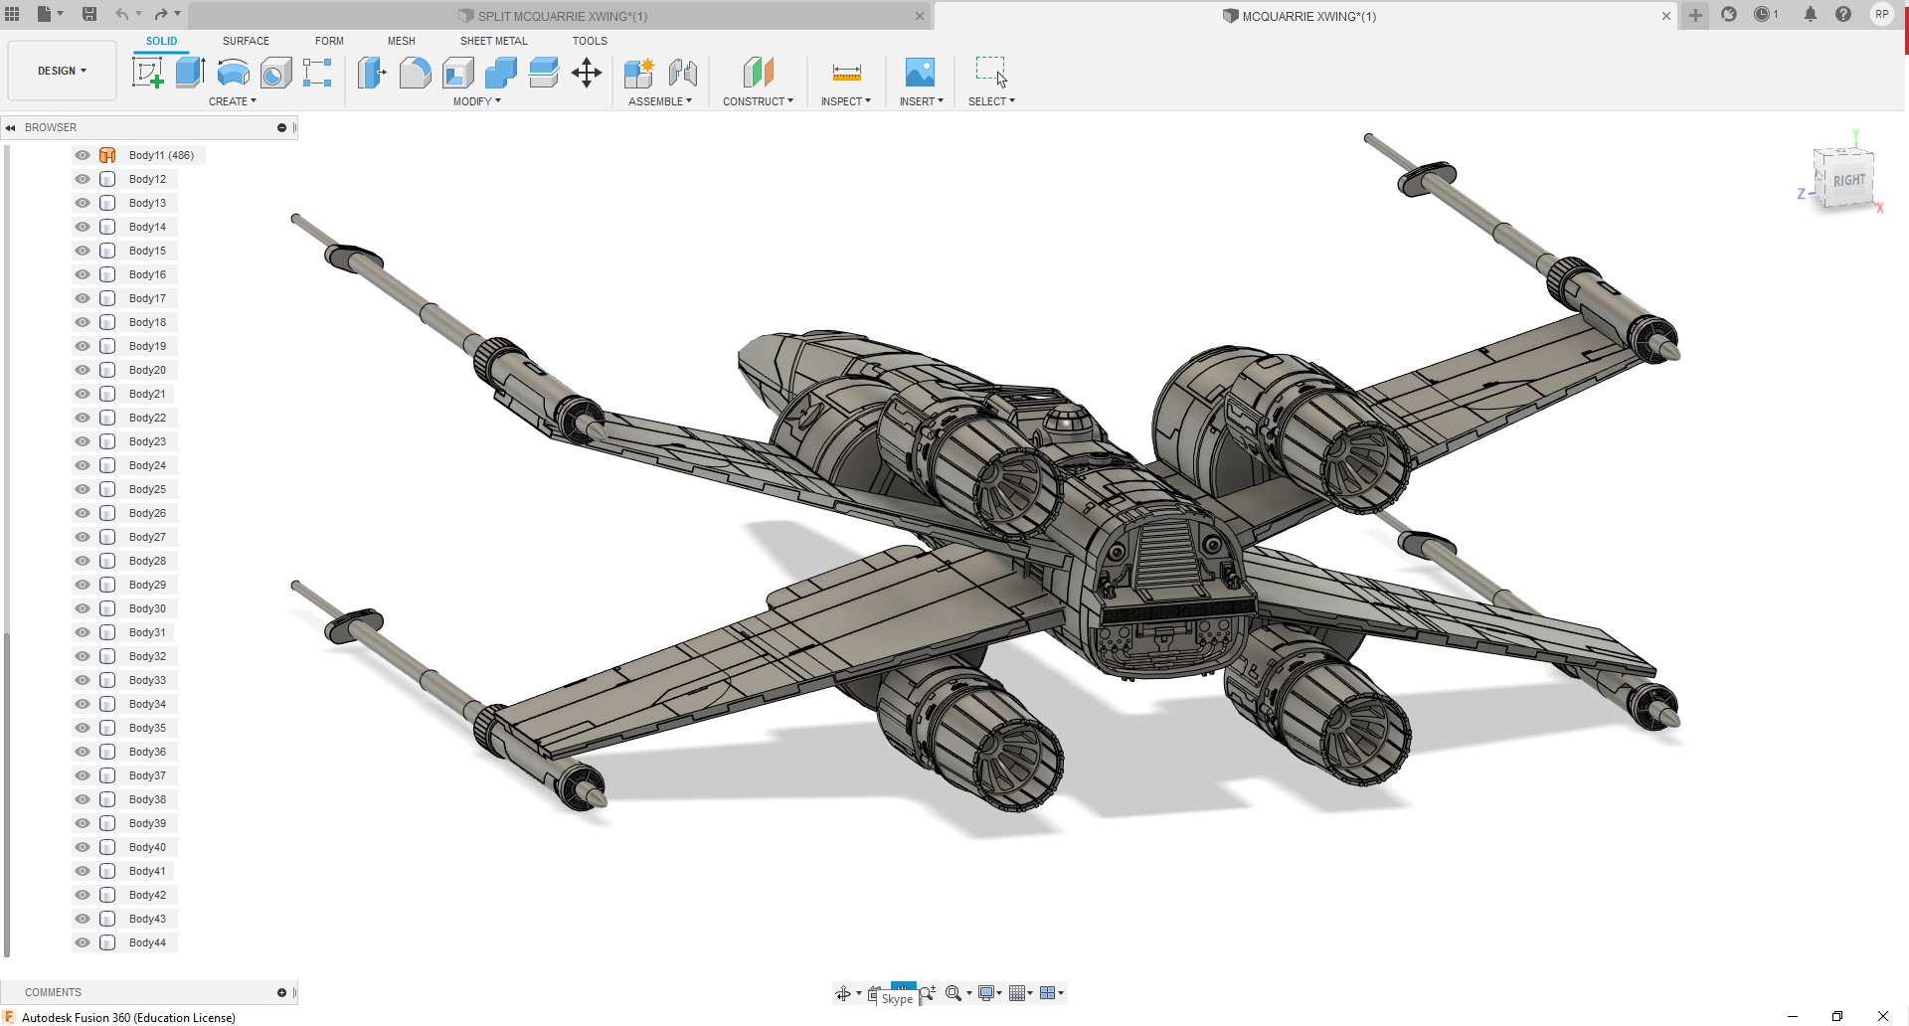Expand the MODIFY menu
1909x1026 pixels.
(477, 101)
